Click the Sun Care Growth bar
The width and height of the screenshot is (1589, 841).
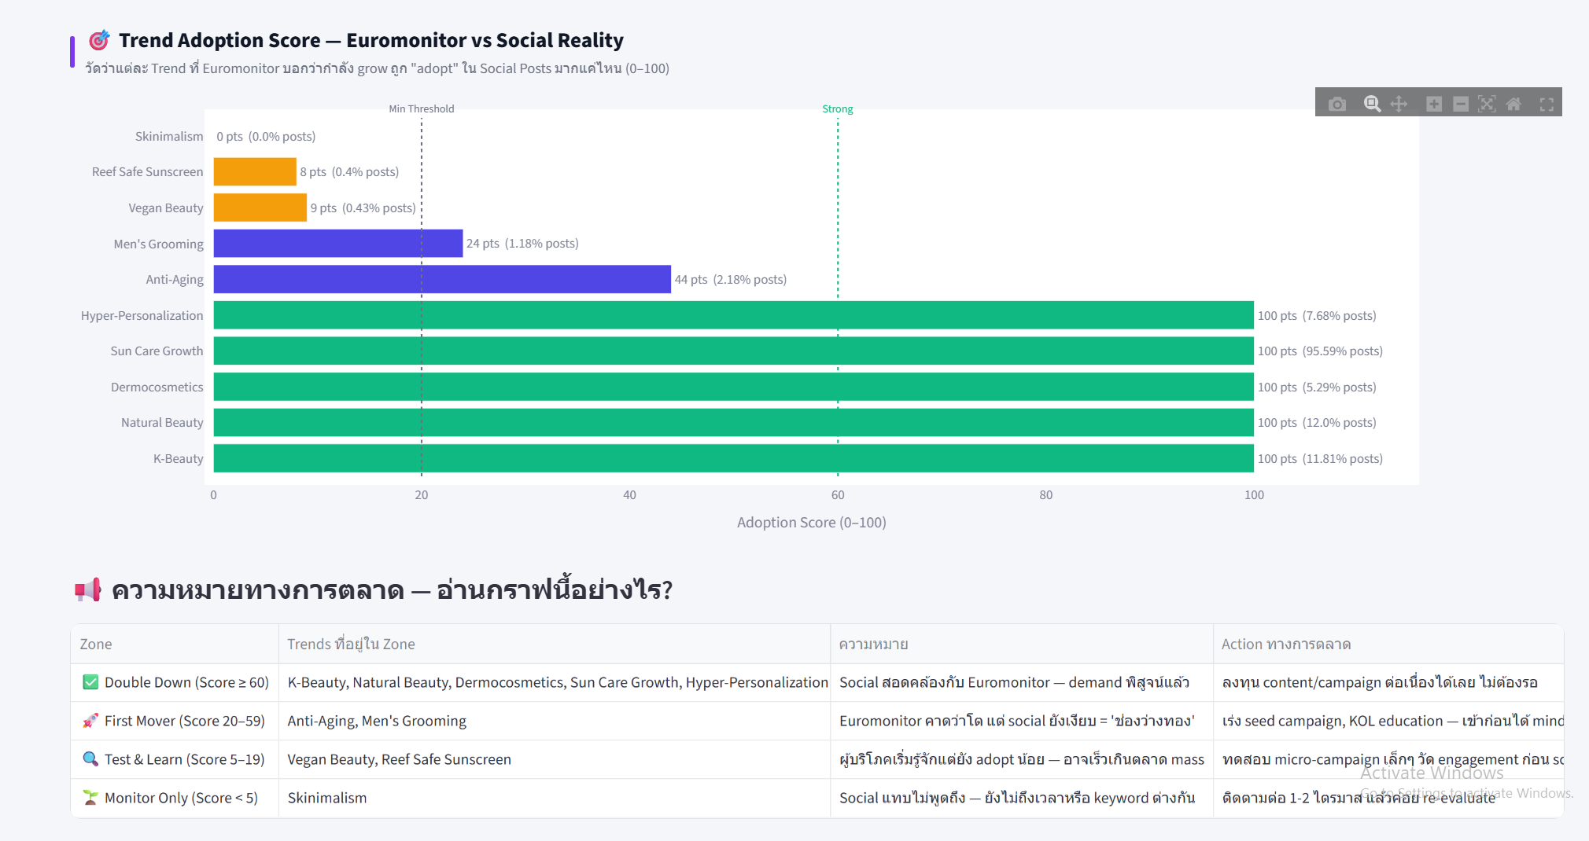coord(733,351)
